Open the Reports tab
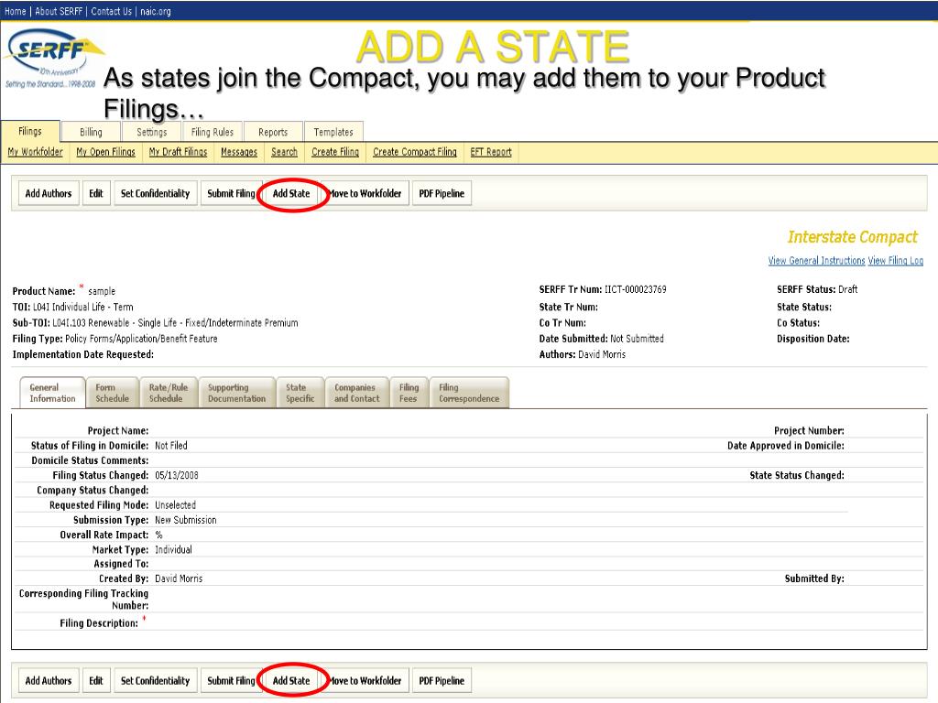 [x=273, y=132]
